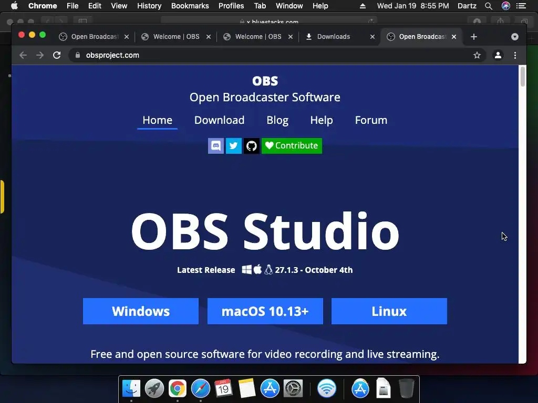Close the second Welcome | OBS tab
Screen dimensions: 538x403
290,37
